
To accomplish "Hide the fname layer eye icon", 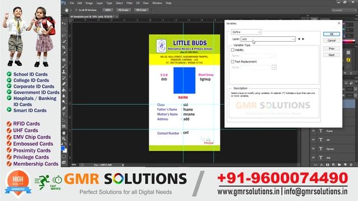I will (x=313, y=131).
